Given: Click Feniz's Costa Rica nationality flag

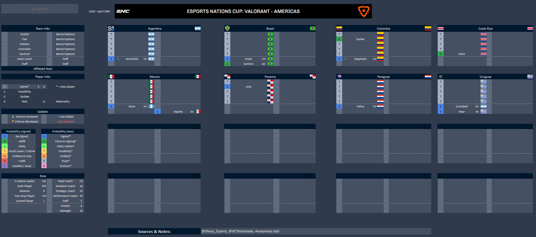Looking at the screenshot, I should click(483, 54).
